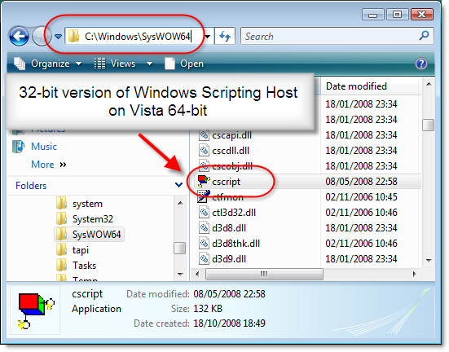The width and height of the screenshot is (449, 352).
Task: Select the d3d9.dll file
Action: click(229, 259)
